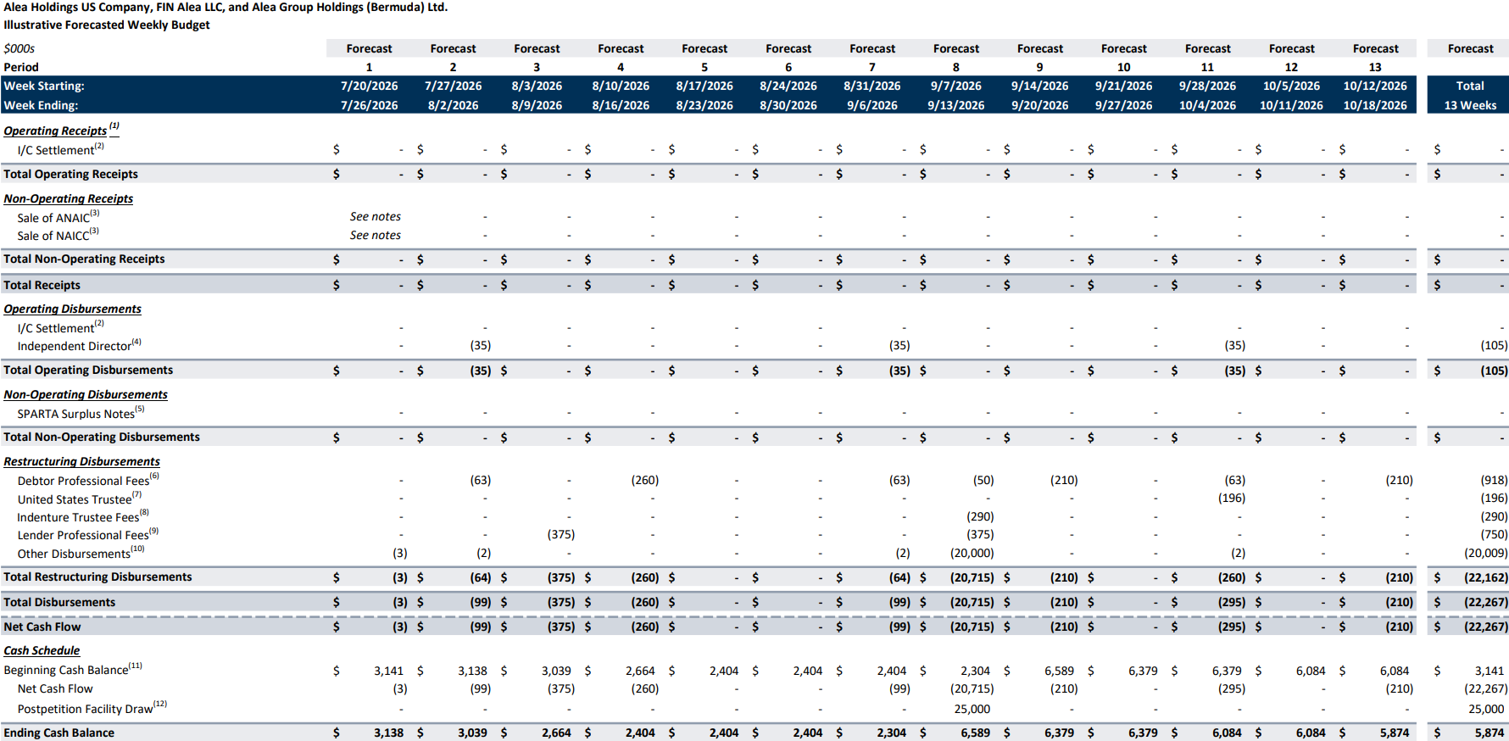Image resolution: width=1509 pixels, height=741 pixels.
Task: Click the Cash Schedule section heading
Action: pyautogui.click(x=42, y=650)
